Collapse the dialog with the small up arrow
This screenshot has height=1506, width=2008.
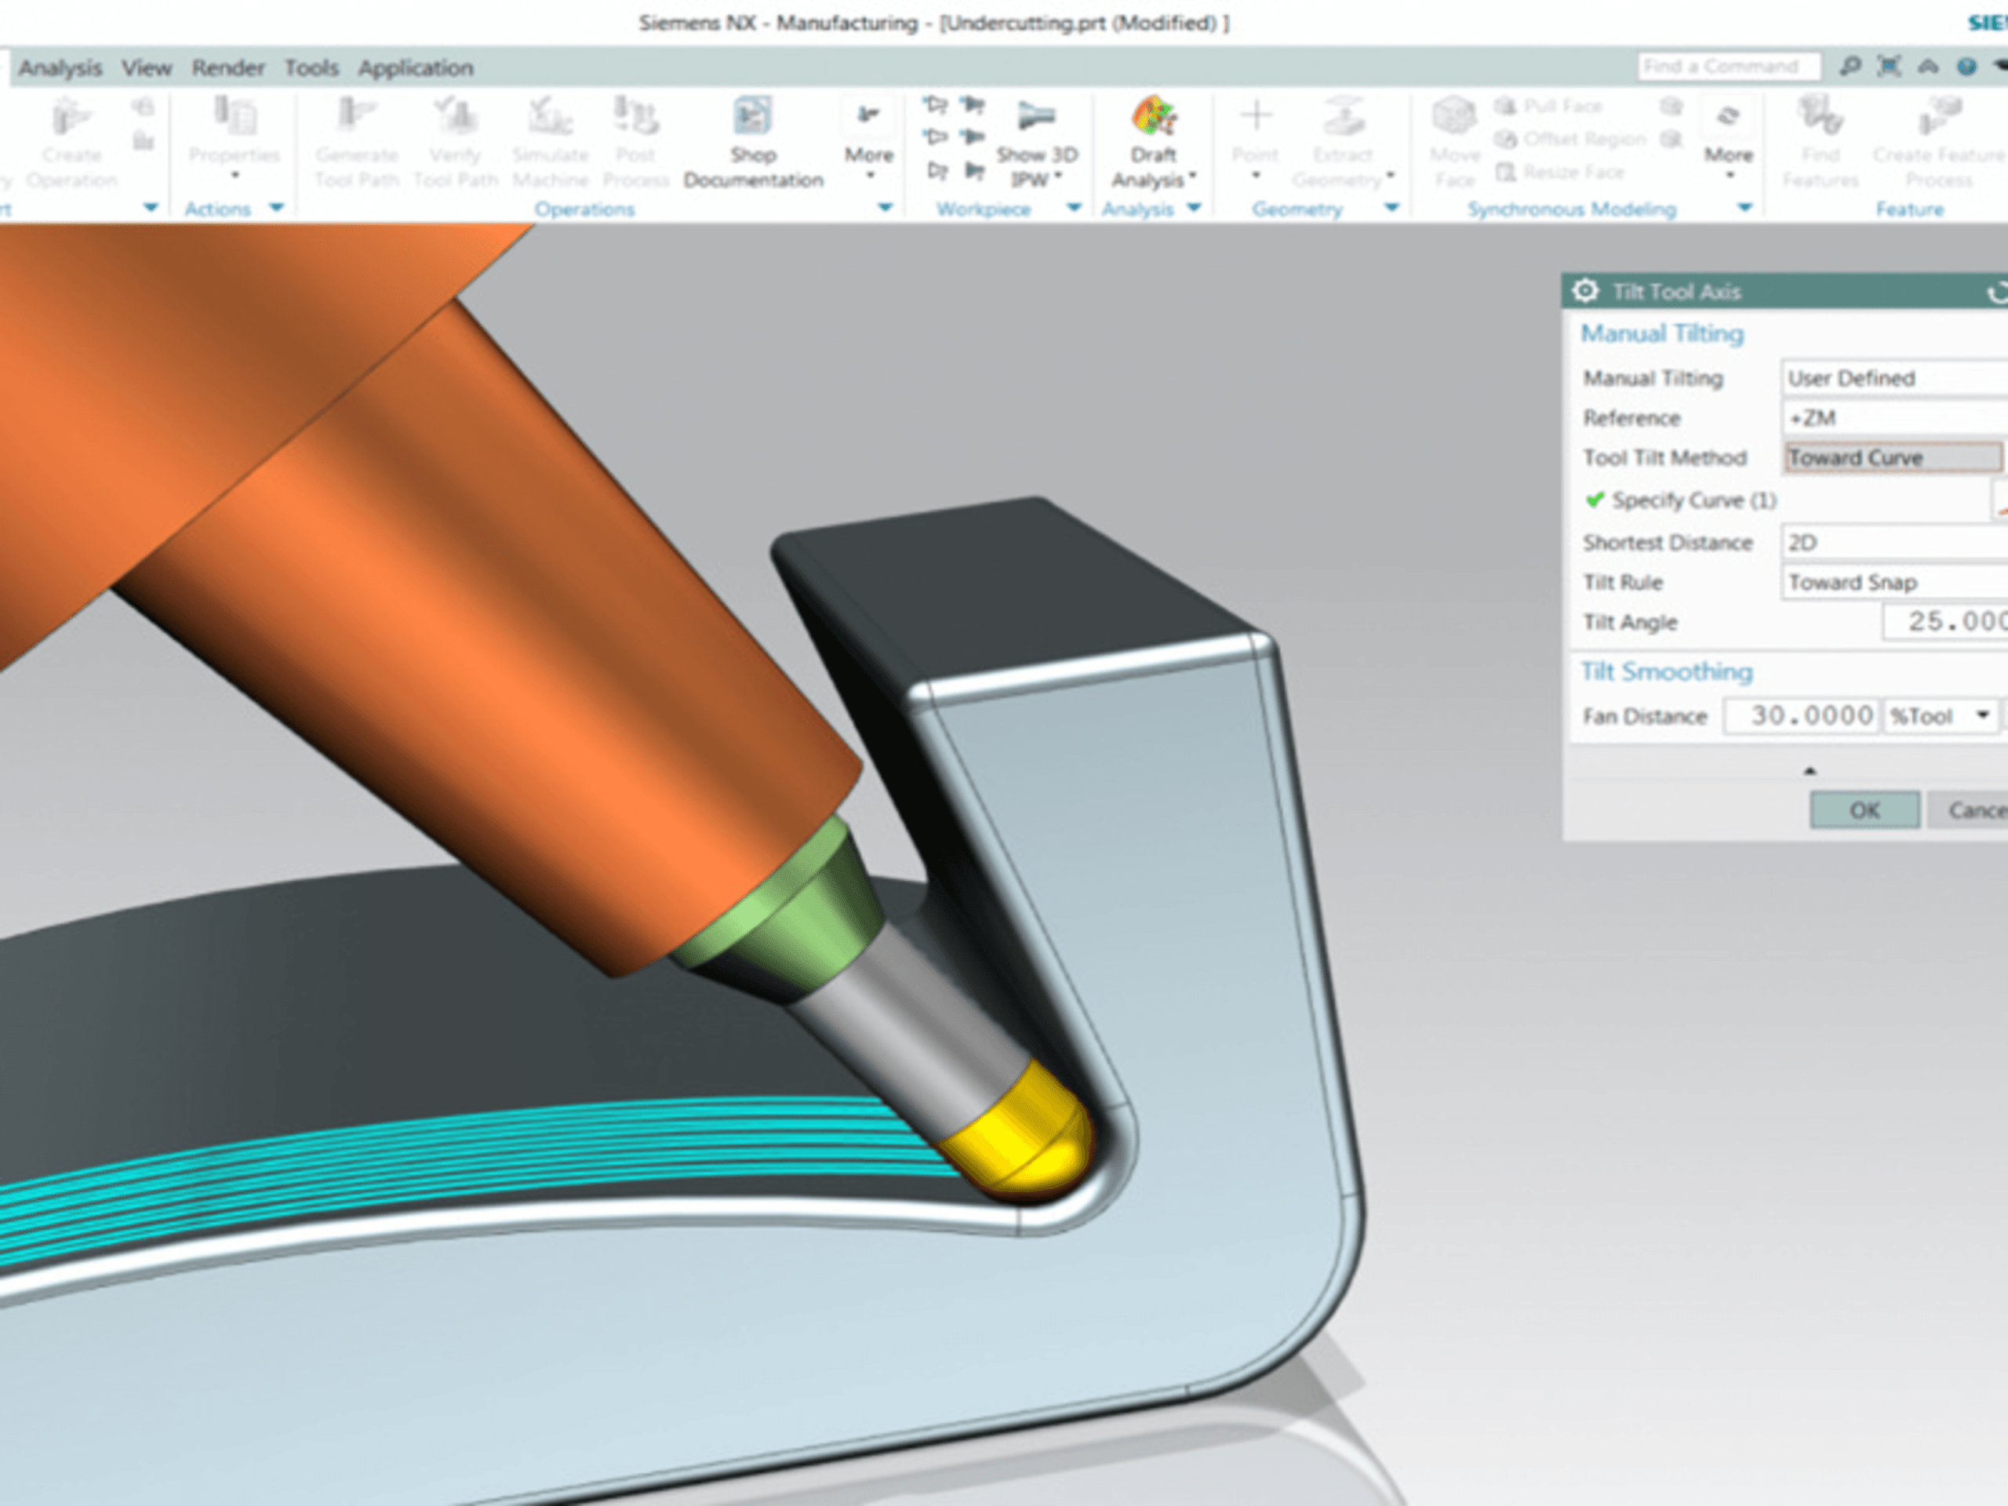pyautogui.click(x=1810, y=771)
